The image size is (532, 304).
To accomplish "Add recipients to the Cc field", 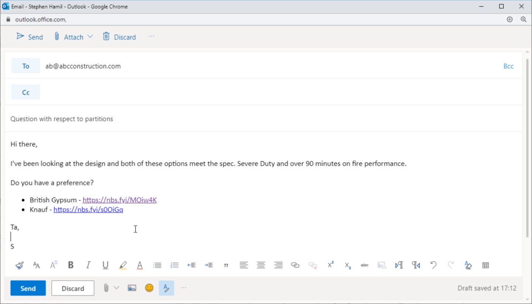I will coord(25,92).
